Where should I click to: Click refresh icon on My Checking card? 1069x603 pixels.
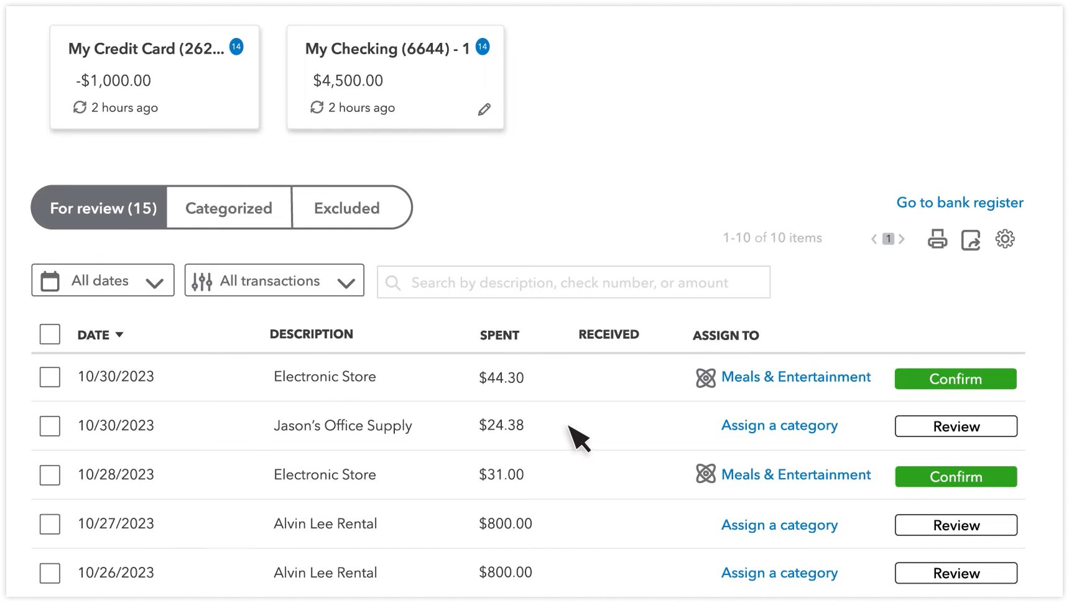click(x=317, y=108)
